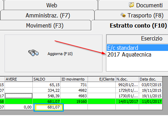Screen dimensions: 168x128
Task: Click ID movimento cell 4982
Action: 74,90
